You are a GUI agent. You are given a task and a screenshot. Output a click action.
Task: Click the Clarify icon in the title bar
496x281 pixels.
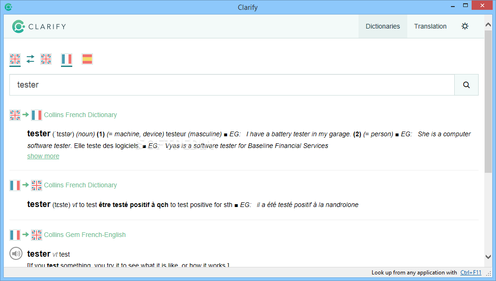[8, 7]
